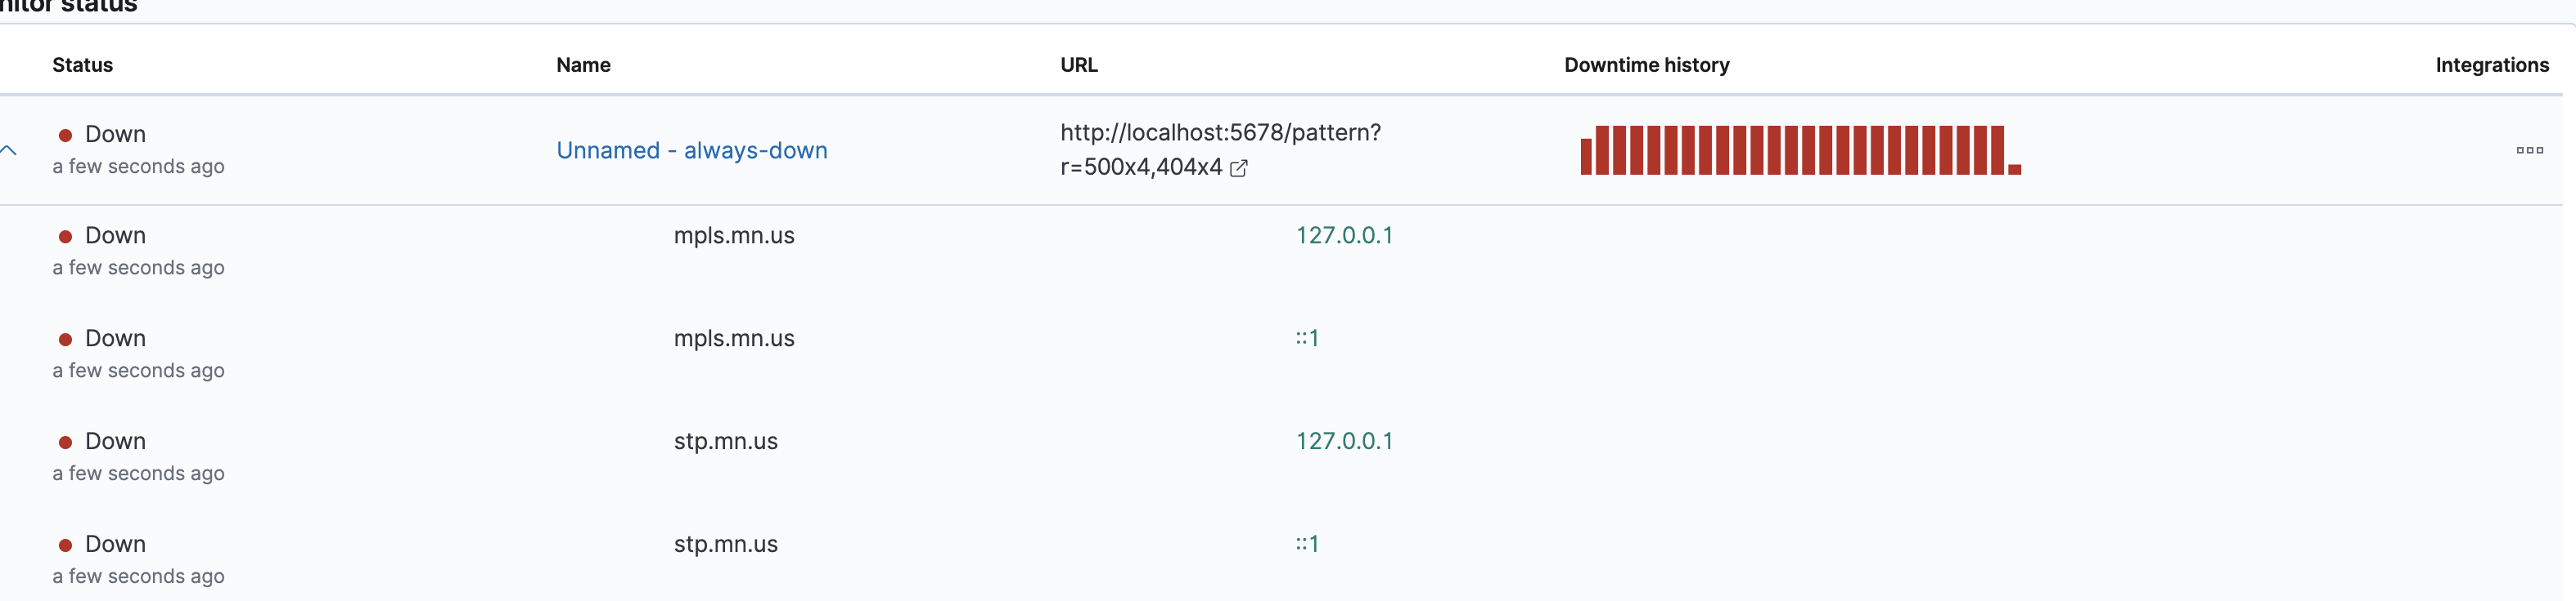Open the Unnamed - always-down monitor
The width and height of the screenshot is (2576, 601).
point(692,149)
